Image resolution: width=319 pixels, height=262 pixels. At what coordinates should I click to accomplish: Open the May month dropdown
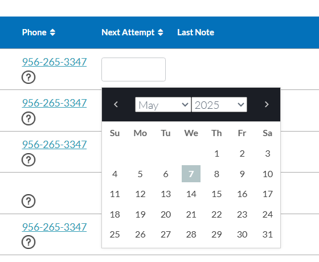tap(163, 105)
